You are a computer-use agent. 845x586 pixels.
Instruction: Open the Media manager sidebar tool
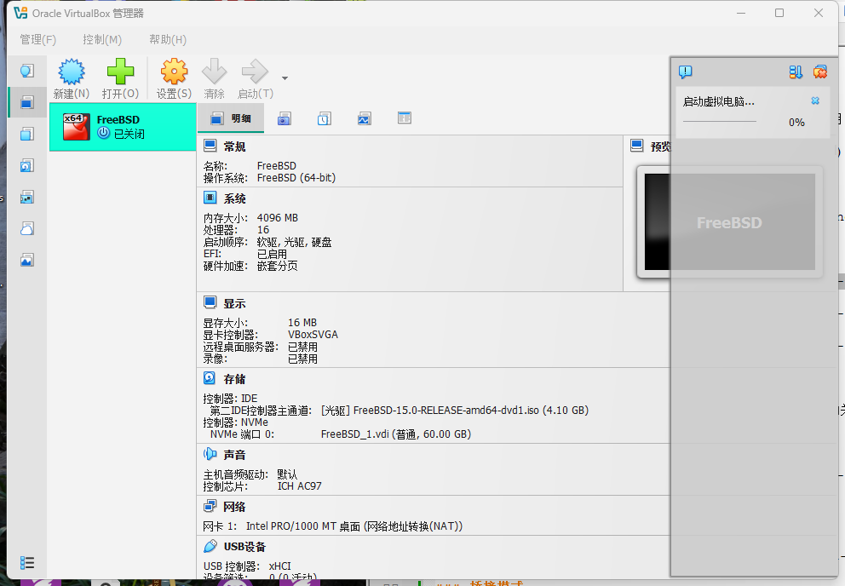pos(27,165)
